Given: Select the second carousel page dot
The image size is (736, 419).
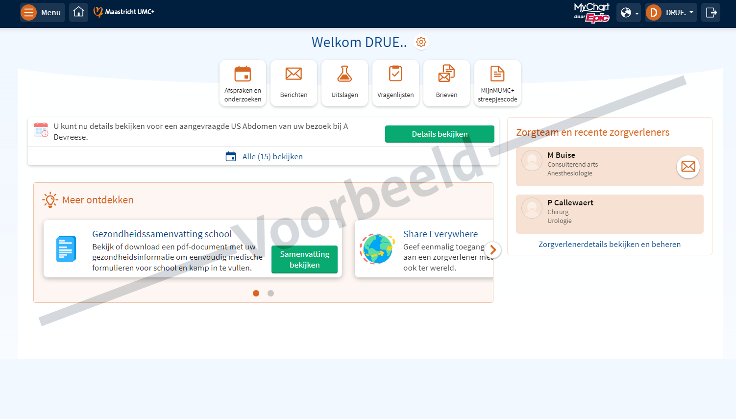Looking at the screenshot, I should click(270, 293).
